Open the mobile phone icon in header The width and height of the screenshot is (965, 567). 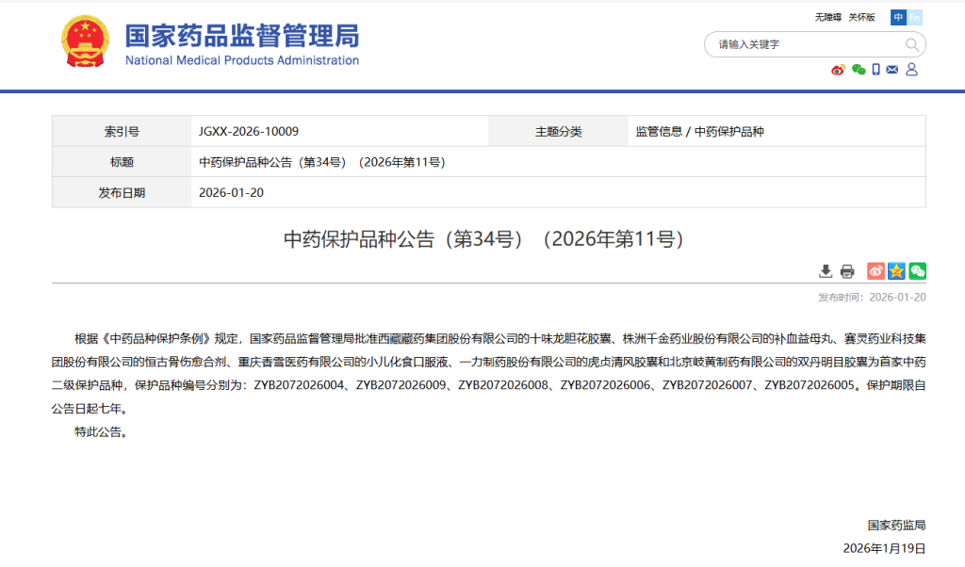(x=875, y=70)
